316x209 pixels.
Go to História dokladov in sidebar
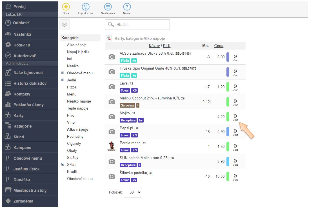coord(30,83)
